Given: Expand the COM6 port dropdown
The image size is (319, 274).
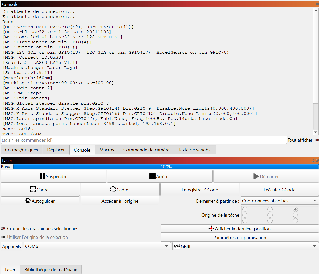Looking at the screenshot, I should tap(97, 246).
